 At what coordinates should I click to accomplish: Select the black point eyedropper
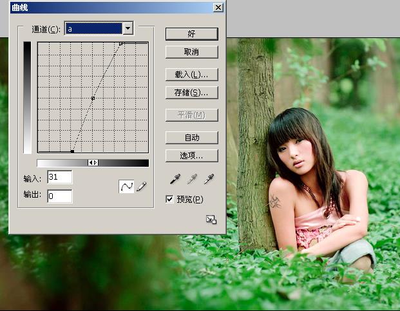pos(175,179)
